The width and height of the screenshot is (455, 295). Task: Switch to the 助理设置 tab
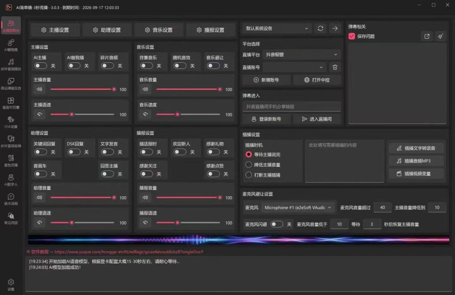107,30
